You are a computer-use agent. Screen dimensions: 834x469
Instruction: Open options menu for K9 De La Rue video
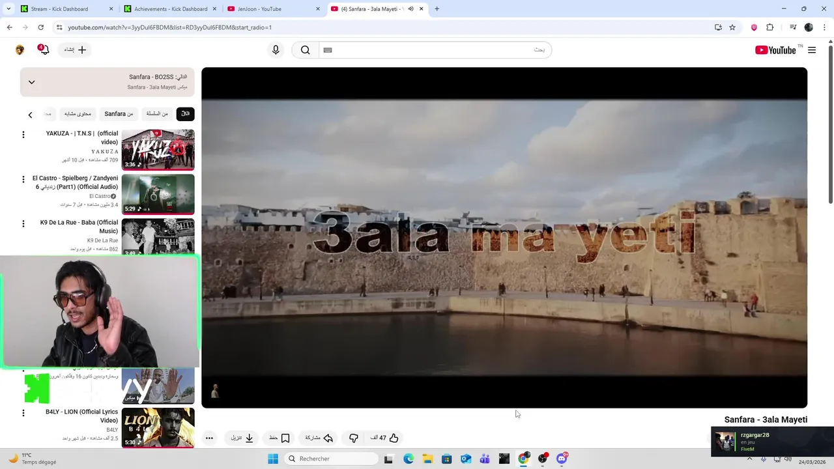[x=23, y=223]
